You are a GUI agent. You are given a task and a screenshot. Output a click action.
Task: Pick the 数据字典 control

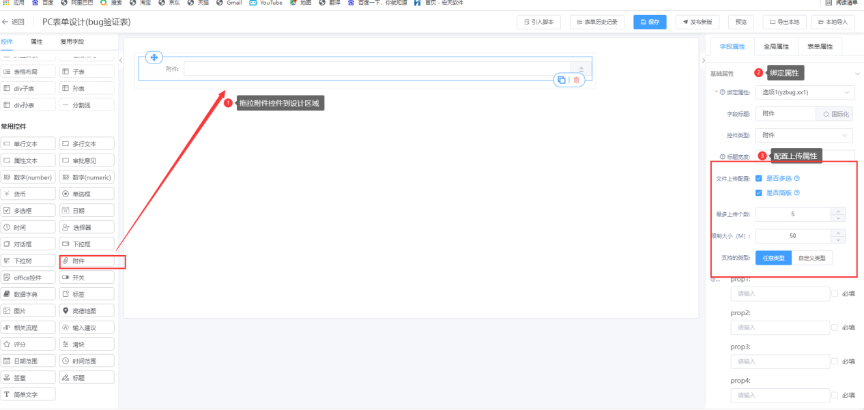tap(28, 294)
